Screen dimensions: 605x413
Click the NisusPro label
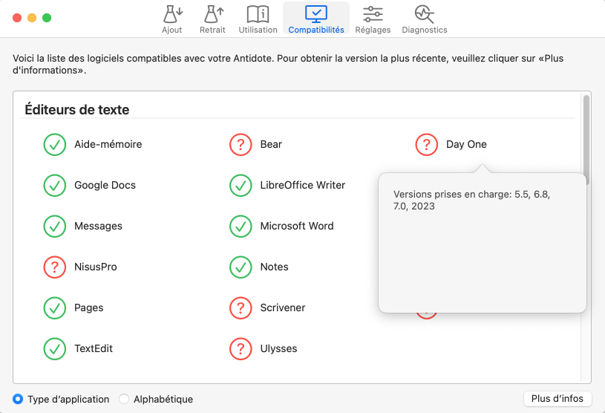click(95, 267)
